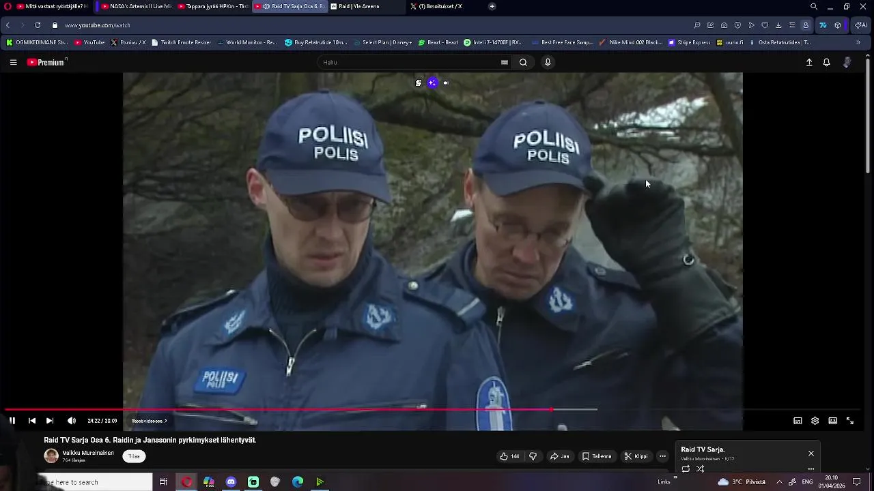Go back in browser history
This screenshot has width=874, height=491.
[8, 25]
